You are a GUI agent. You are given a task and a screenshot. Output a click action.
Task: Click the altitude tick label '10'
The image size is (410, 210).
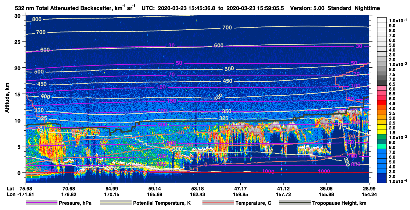point(18,120)
